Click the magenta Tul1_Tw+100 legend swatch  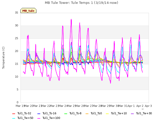[x=39, y=118]
